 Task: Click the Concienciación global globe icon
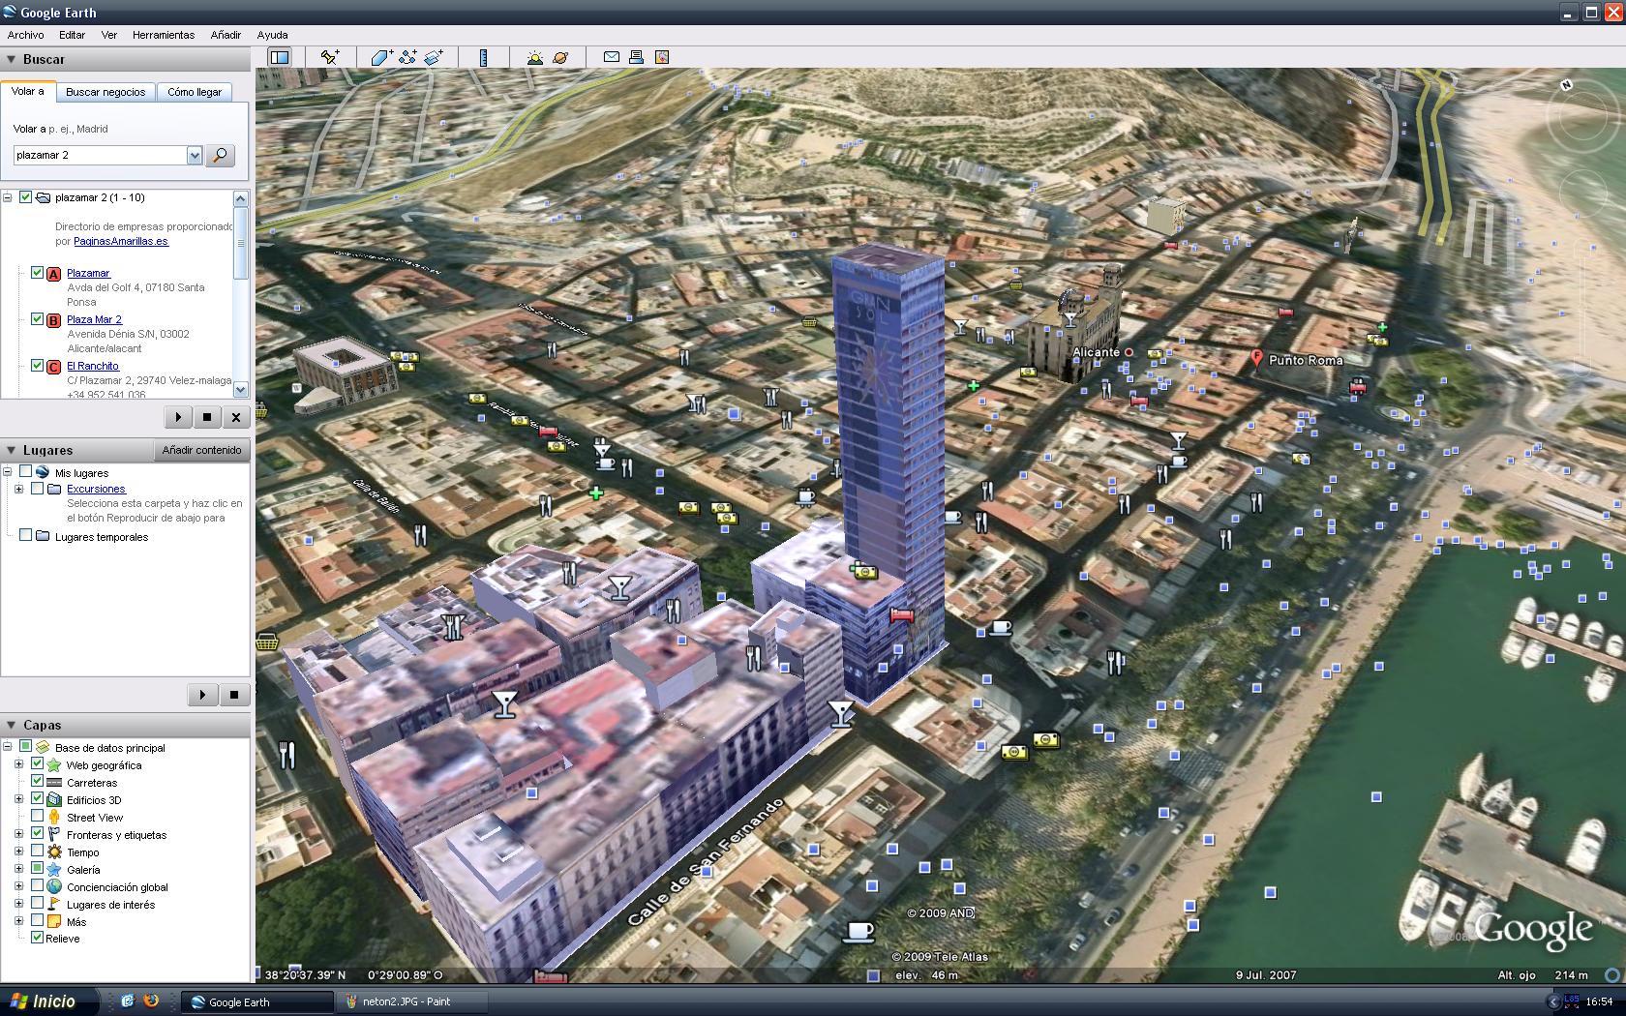click(54, 887)
